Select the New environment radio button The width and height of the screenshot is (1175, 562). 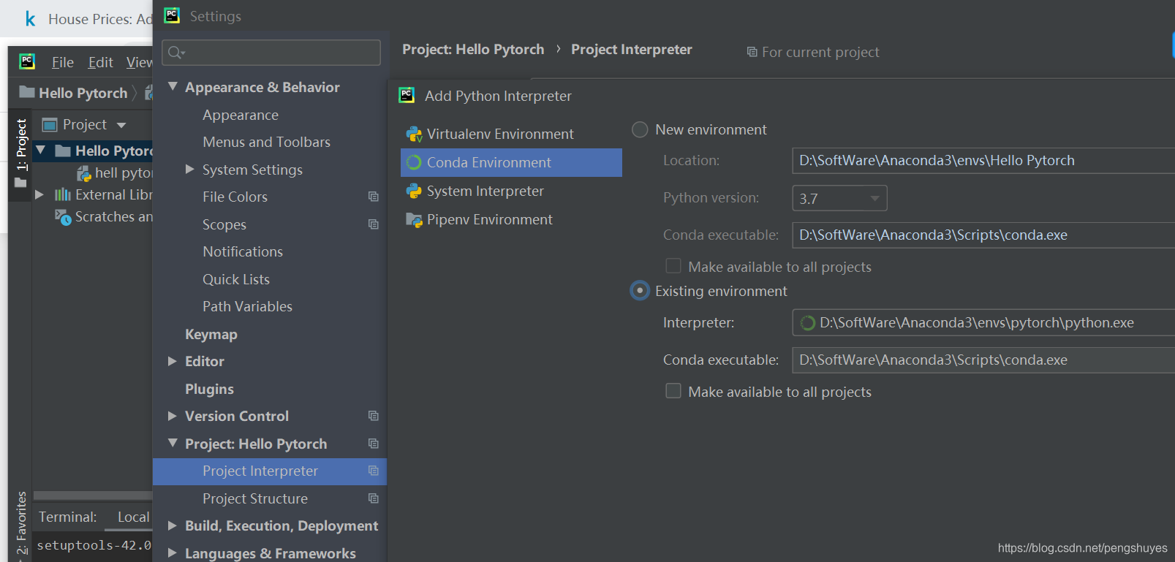tap(640, 129)
